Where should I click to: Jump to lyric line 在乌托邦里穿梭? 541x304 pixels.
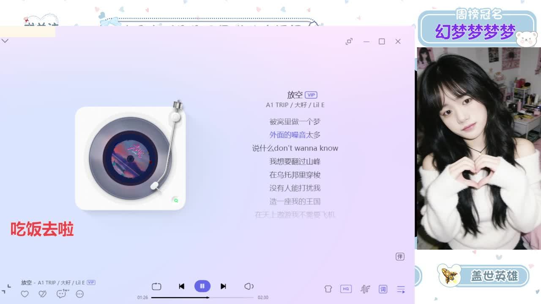point(295,175)
